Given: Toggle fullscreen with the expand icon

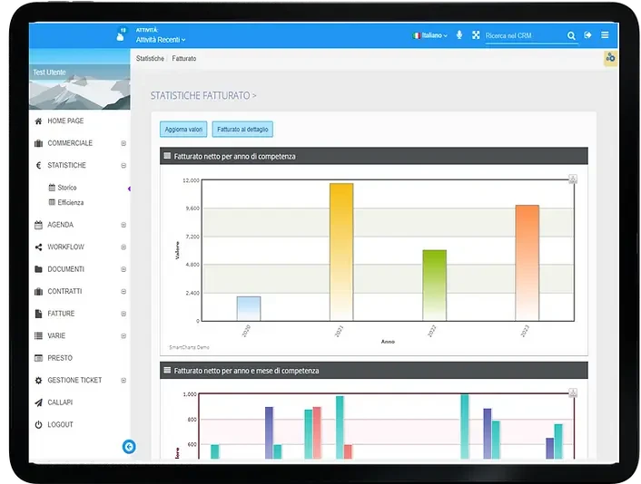Looking at the screenshot, I should coord(476,35).
